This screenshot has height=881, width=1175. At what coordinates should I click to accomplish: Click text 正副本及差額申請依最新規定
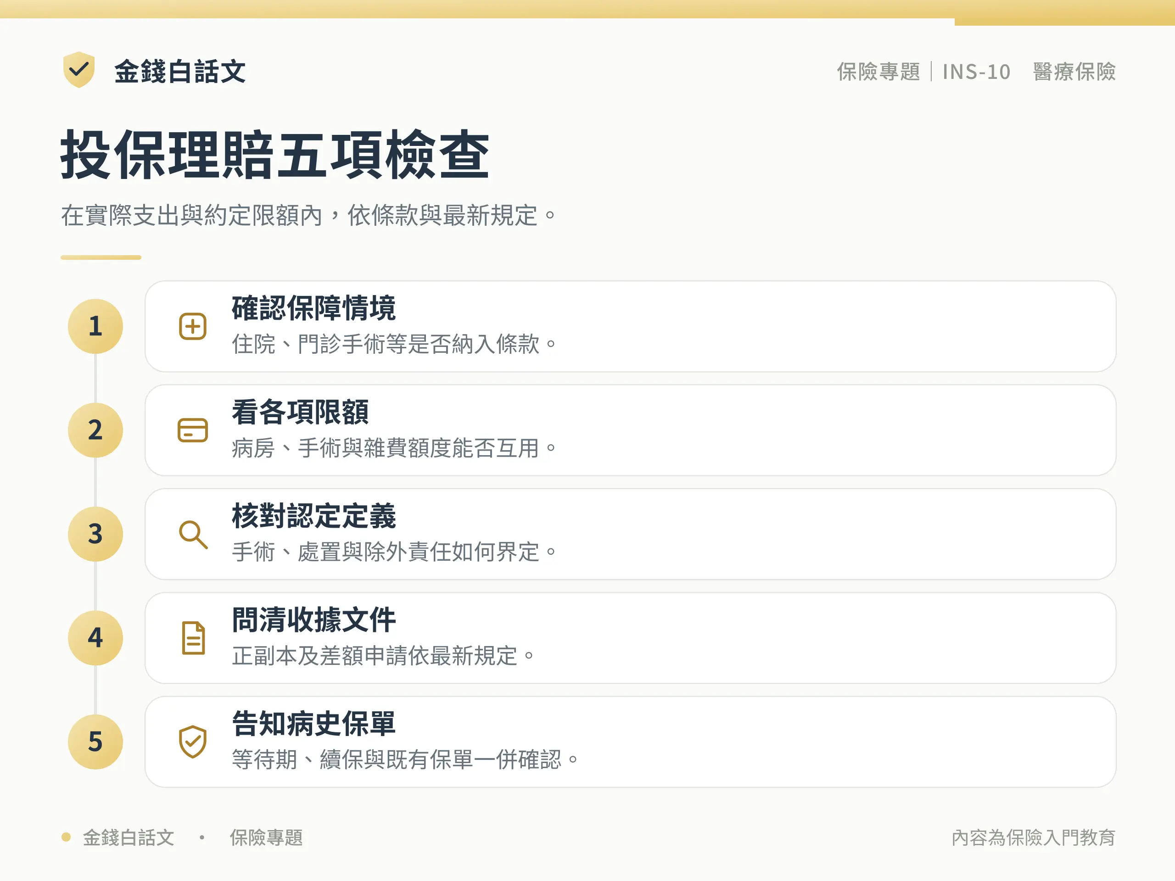click(x=383, y=656)
